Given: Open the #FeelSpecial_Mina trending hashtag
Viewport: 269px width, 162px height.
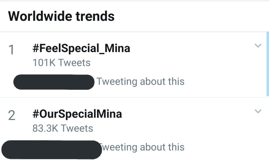Looking at the screenshot, I should 81,48.
